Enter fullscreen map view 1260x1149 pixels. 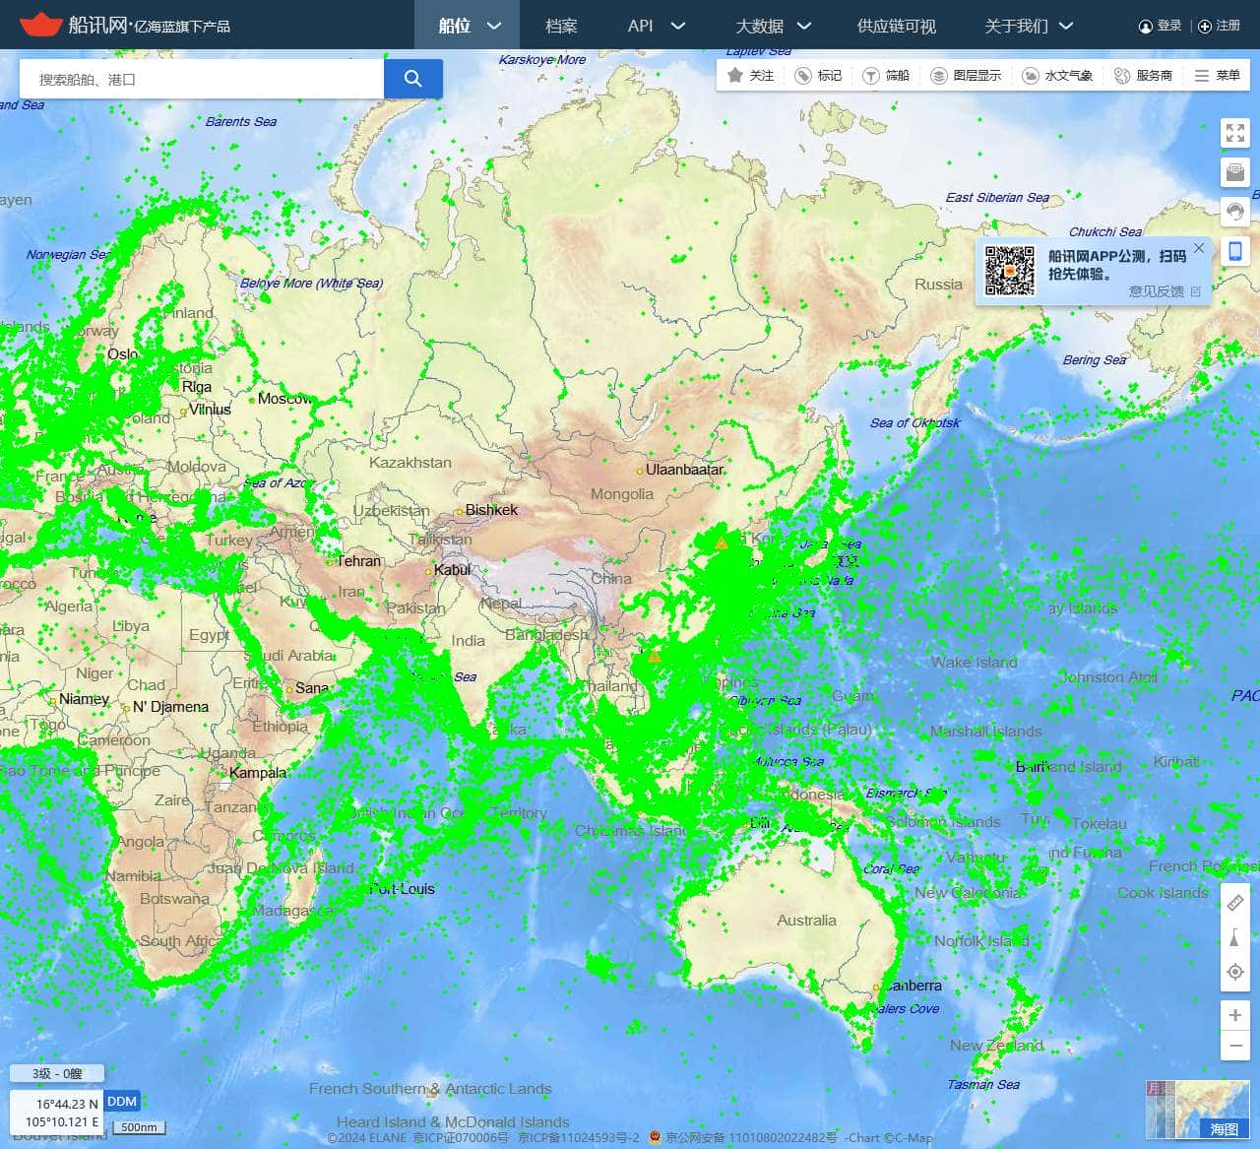[1234, 133]
